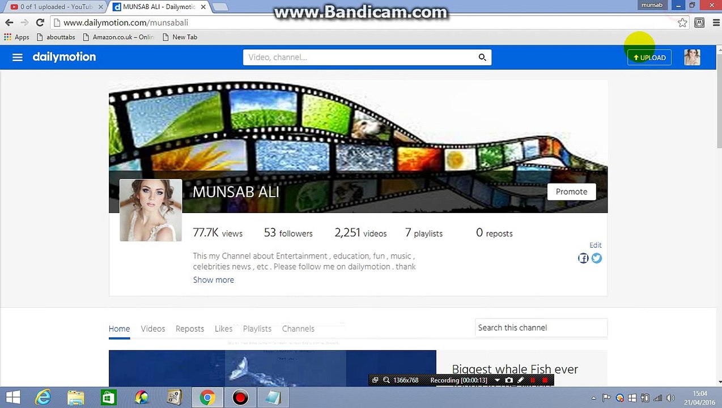Image resolution: width=722 pixels, height=408 pixels.
Task: Go back with browser back arrow
Action: pyautogui.click(x=9, y=23)
